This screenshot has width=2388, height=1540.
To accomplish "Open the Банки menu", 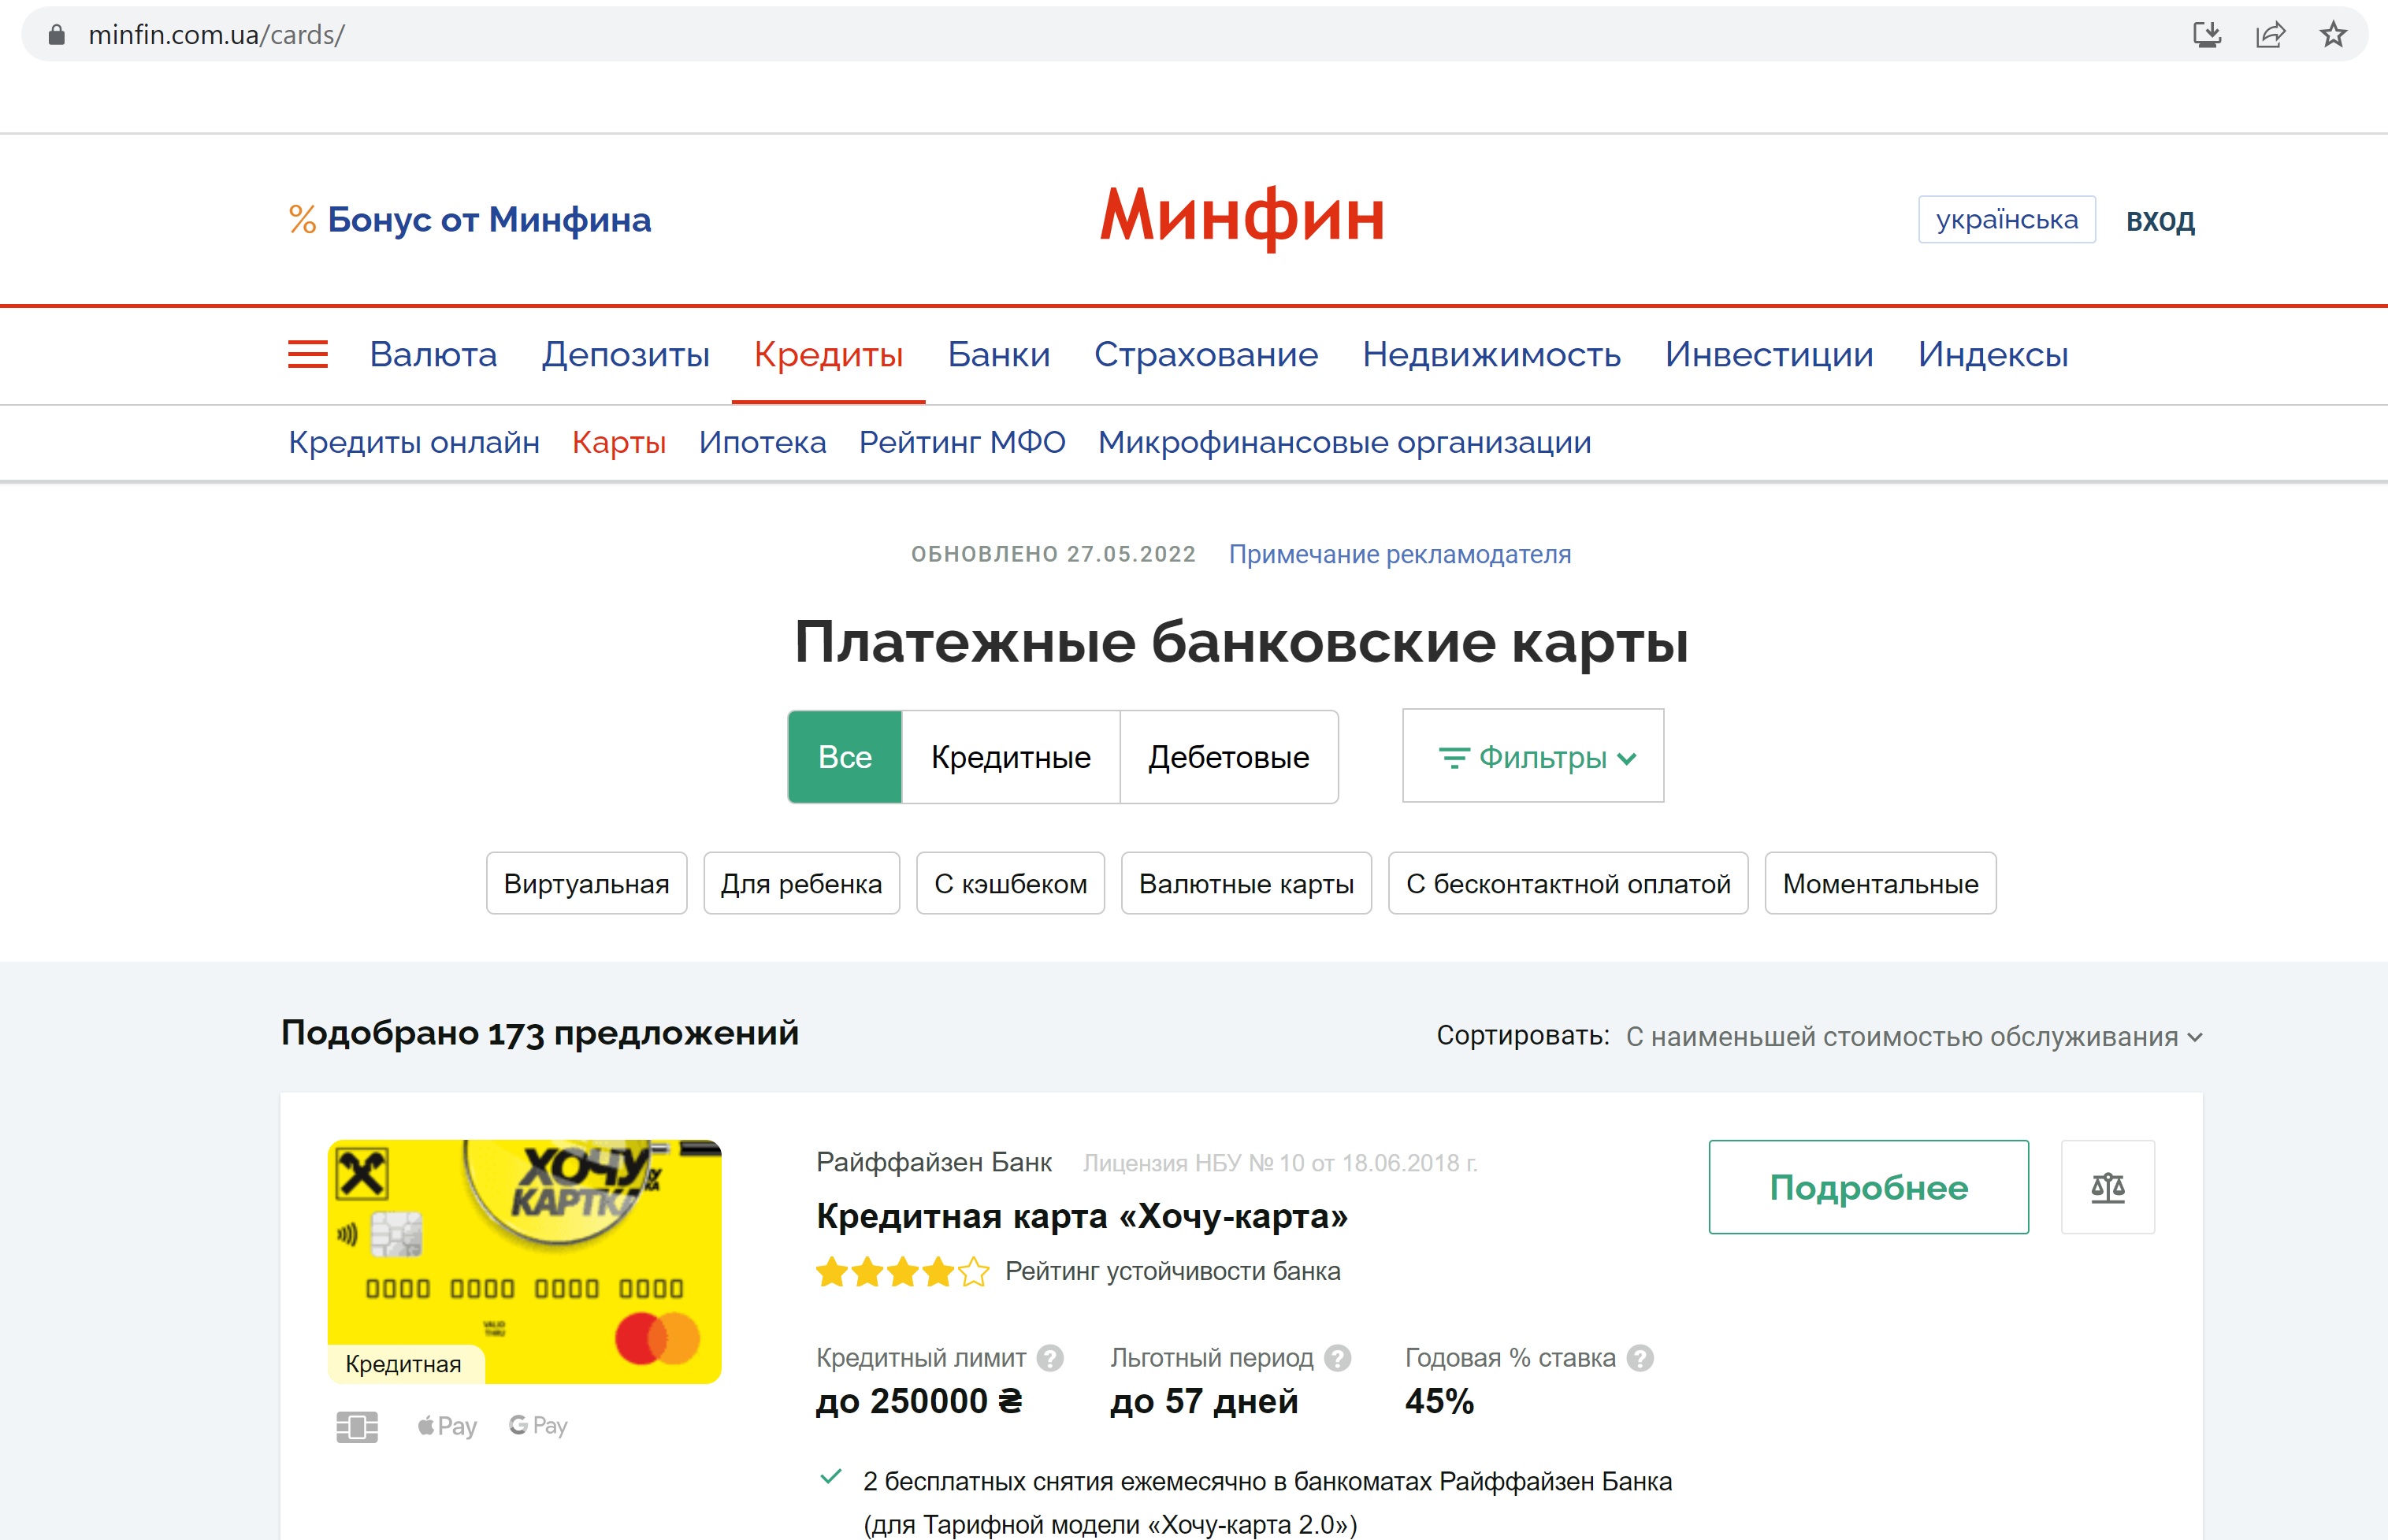I will (999, 355).
